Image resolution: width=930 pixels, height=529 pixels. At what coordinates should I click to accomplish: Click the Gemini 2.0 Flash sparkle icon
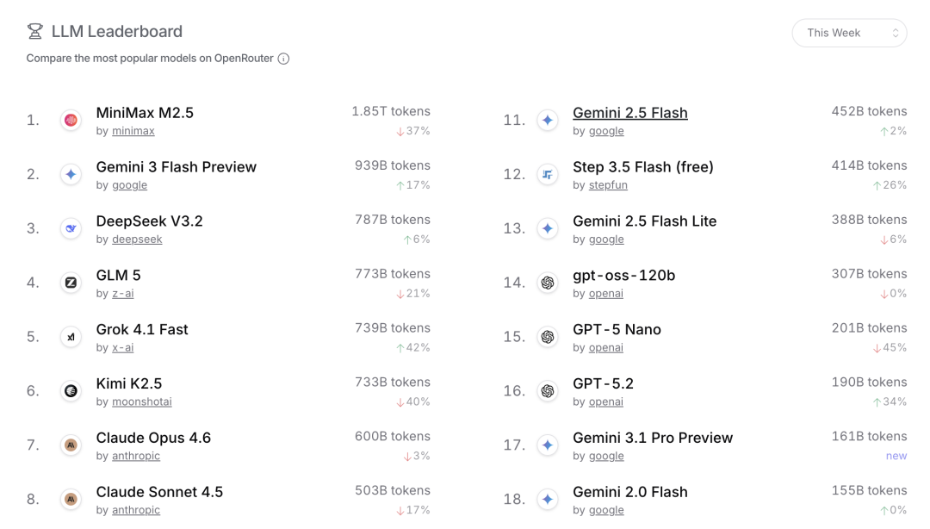click(548, 500)
